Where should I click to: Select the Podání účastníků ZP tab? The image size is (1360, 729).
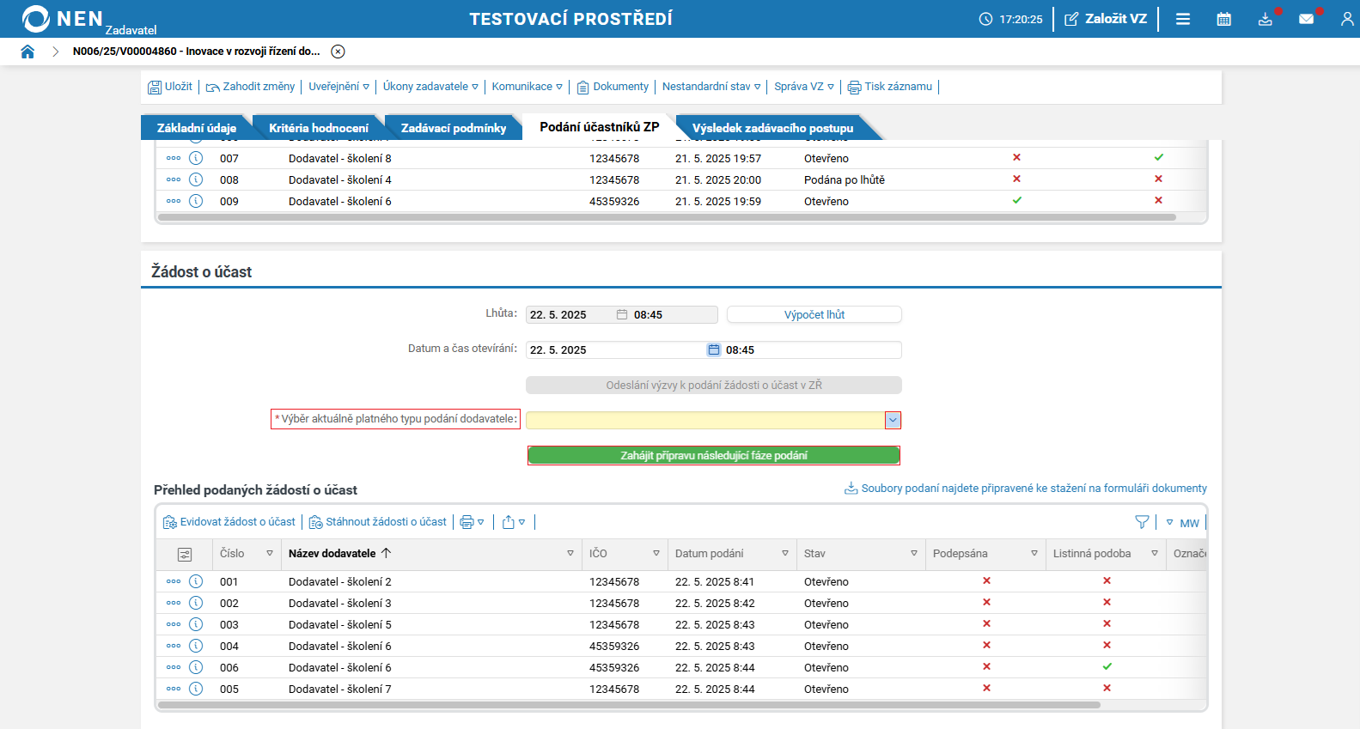pos(600,127)
